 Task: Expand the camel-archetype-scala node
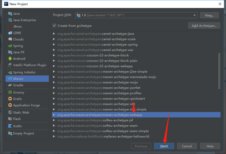tap(54, 39)
